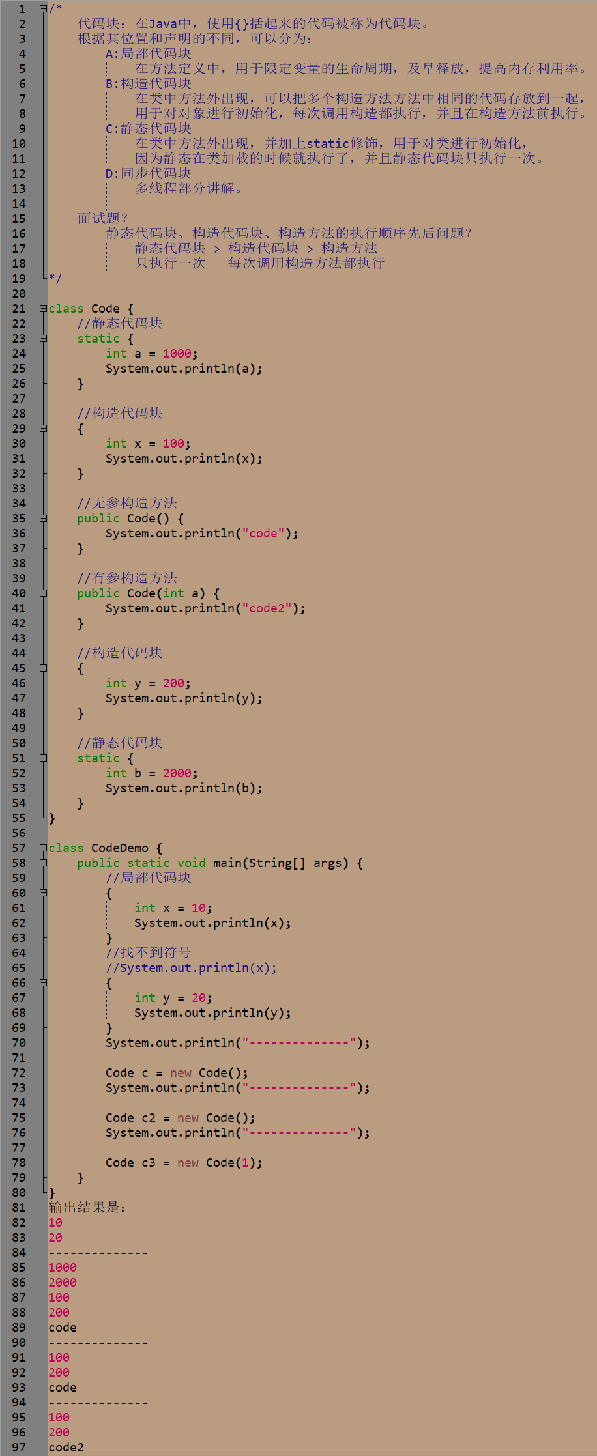Viewport: 597px width, 1456px height.
Task: Click the '输出结果是:' line
Action: tap(87, 1208)
